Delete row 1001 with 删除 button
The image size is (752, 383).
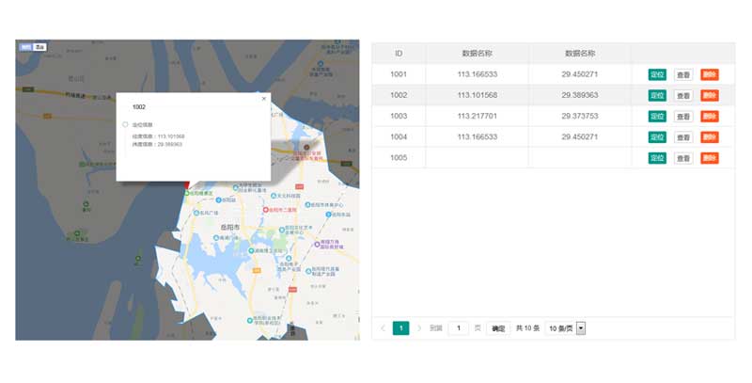(x=709, y=74)
